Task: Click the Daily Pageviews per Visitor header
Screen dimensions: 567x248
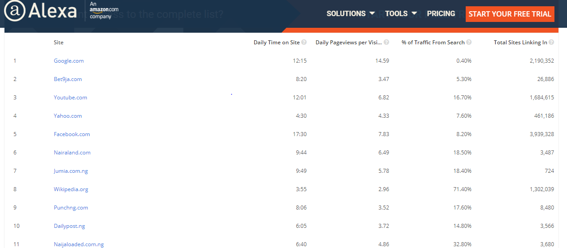Action: 349,43
